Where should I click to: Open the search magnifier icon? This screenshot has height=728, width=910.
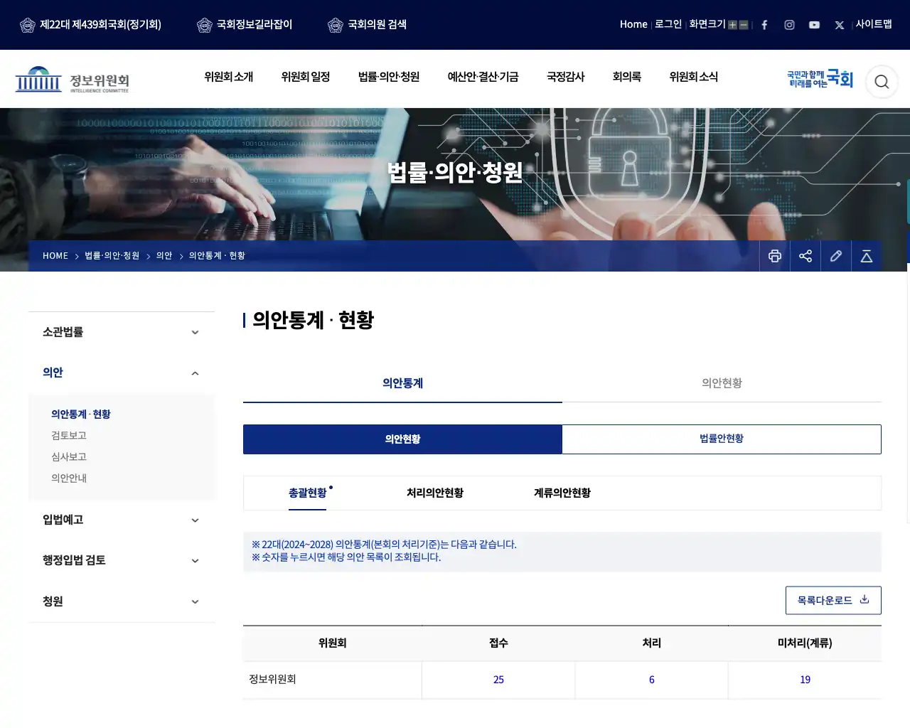882,82
